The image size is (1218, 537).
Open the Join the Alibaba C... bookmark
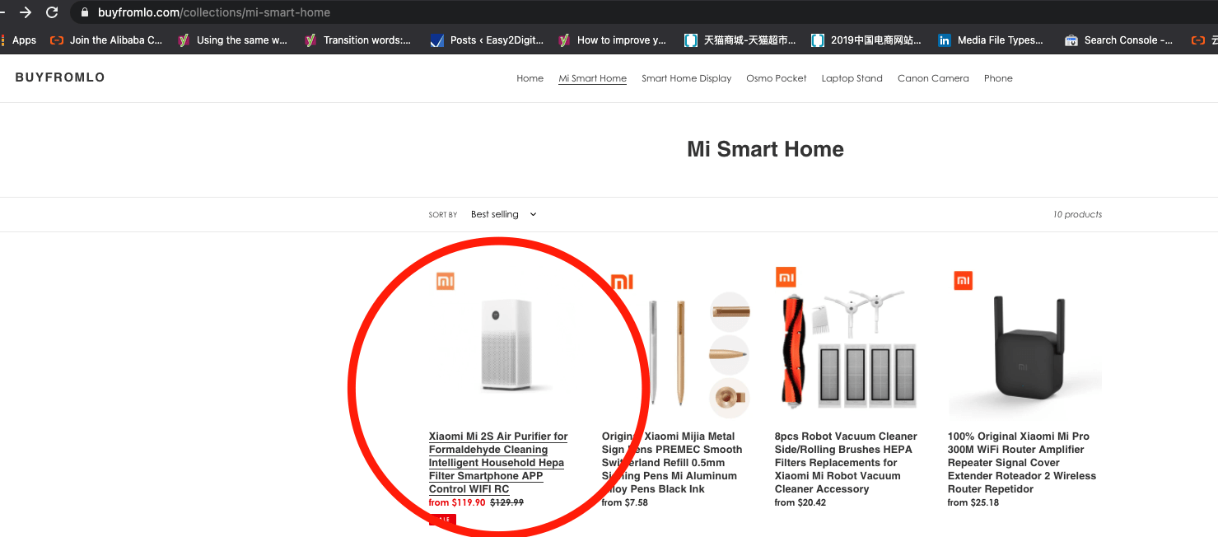click(x=107, y=40)
